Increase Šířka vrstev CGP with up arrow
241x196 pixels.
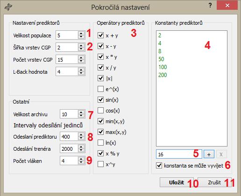pyautogui.click(x=81, y=45)
